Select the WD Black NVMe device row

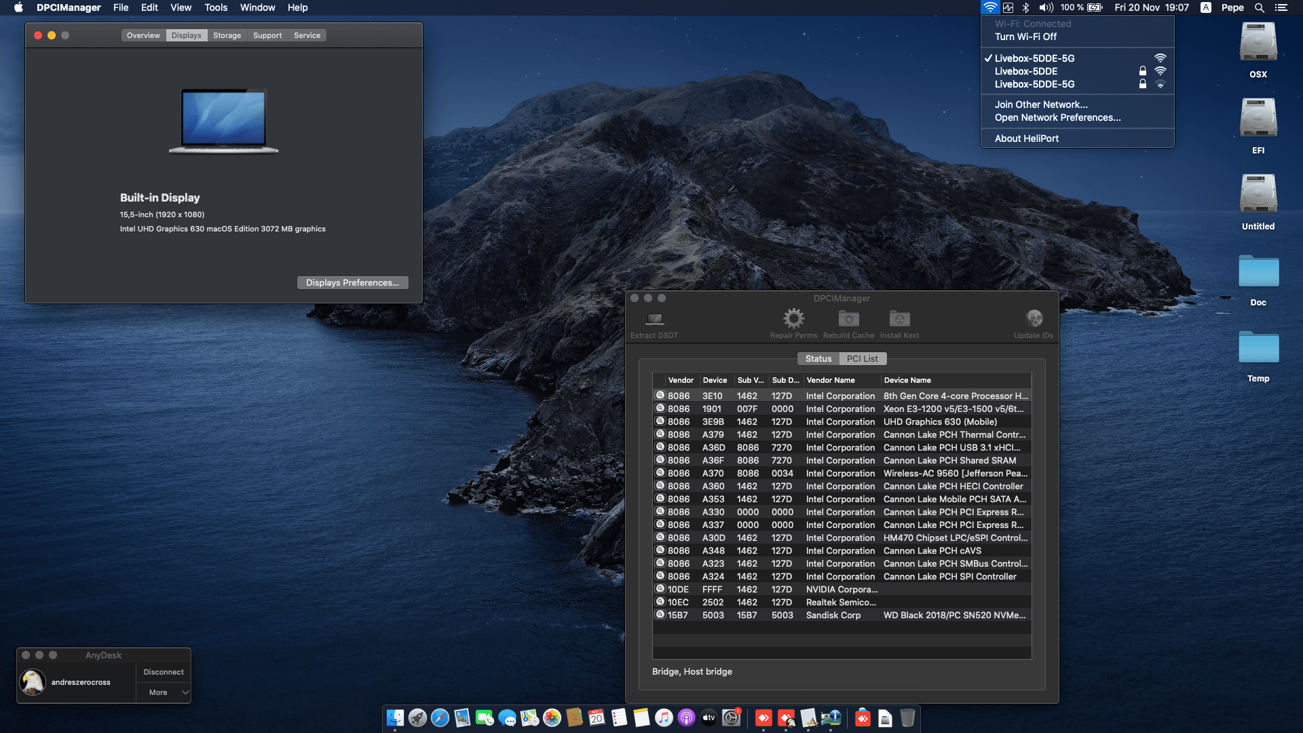click(842, 615)
